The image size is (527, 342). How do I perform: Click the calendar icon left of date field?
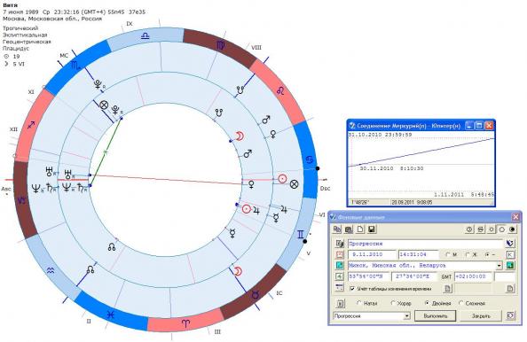[x=340, y=254]
